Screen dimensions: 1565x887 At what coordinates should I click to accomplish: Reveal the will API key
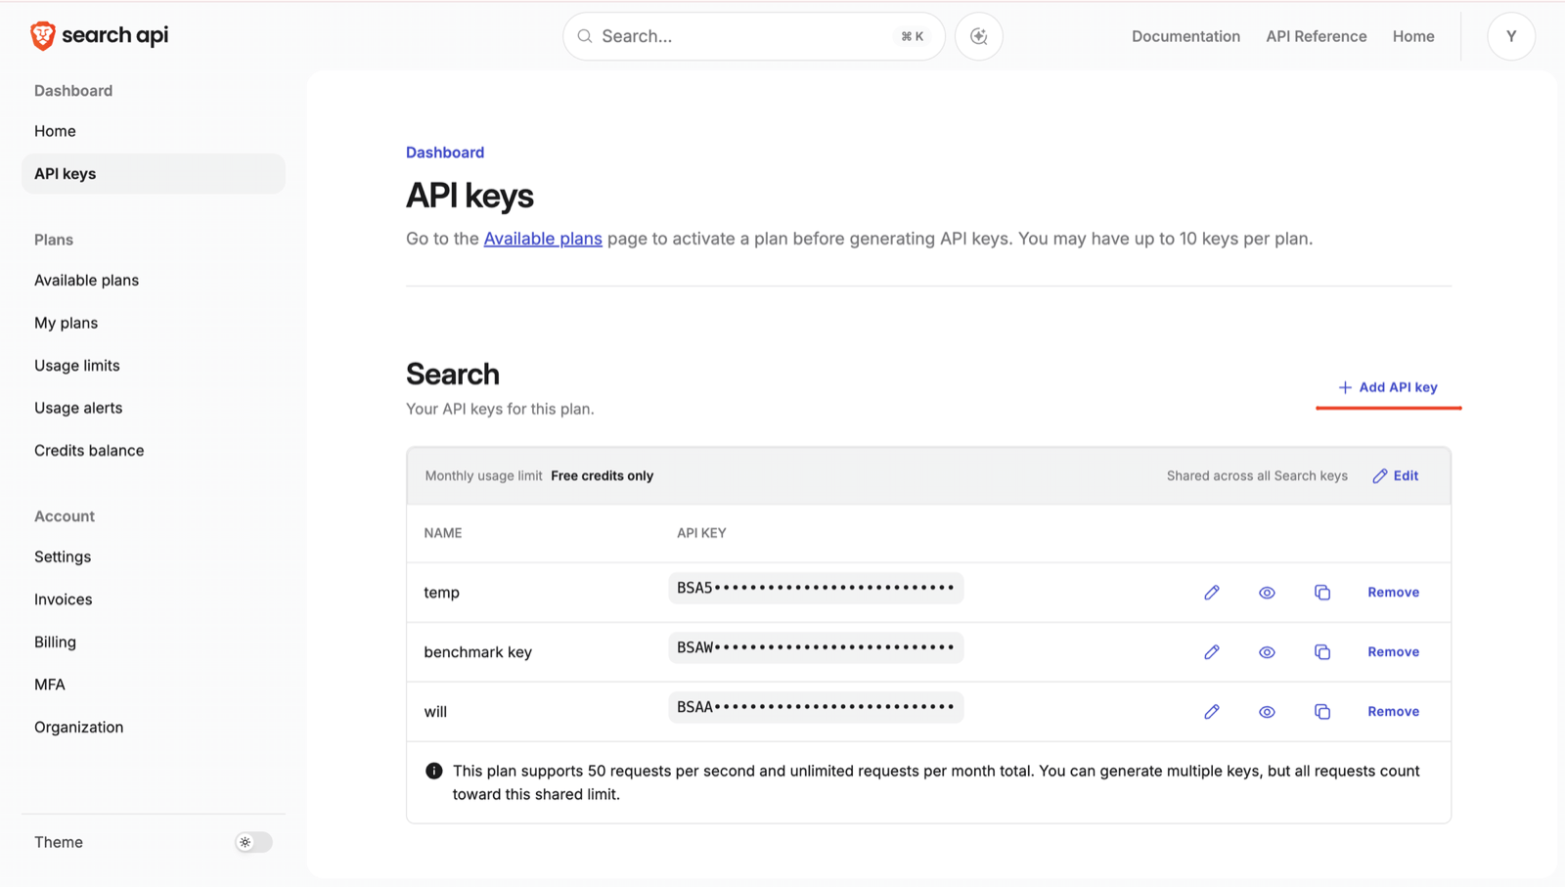(x=1267, y=712)
